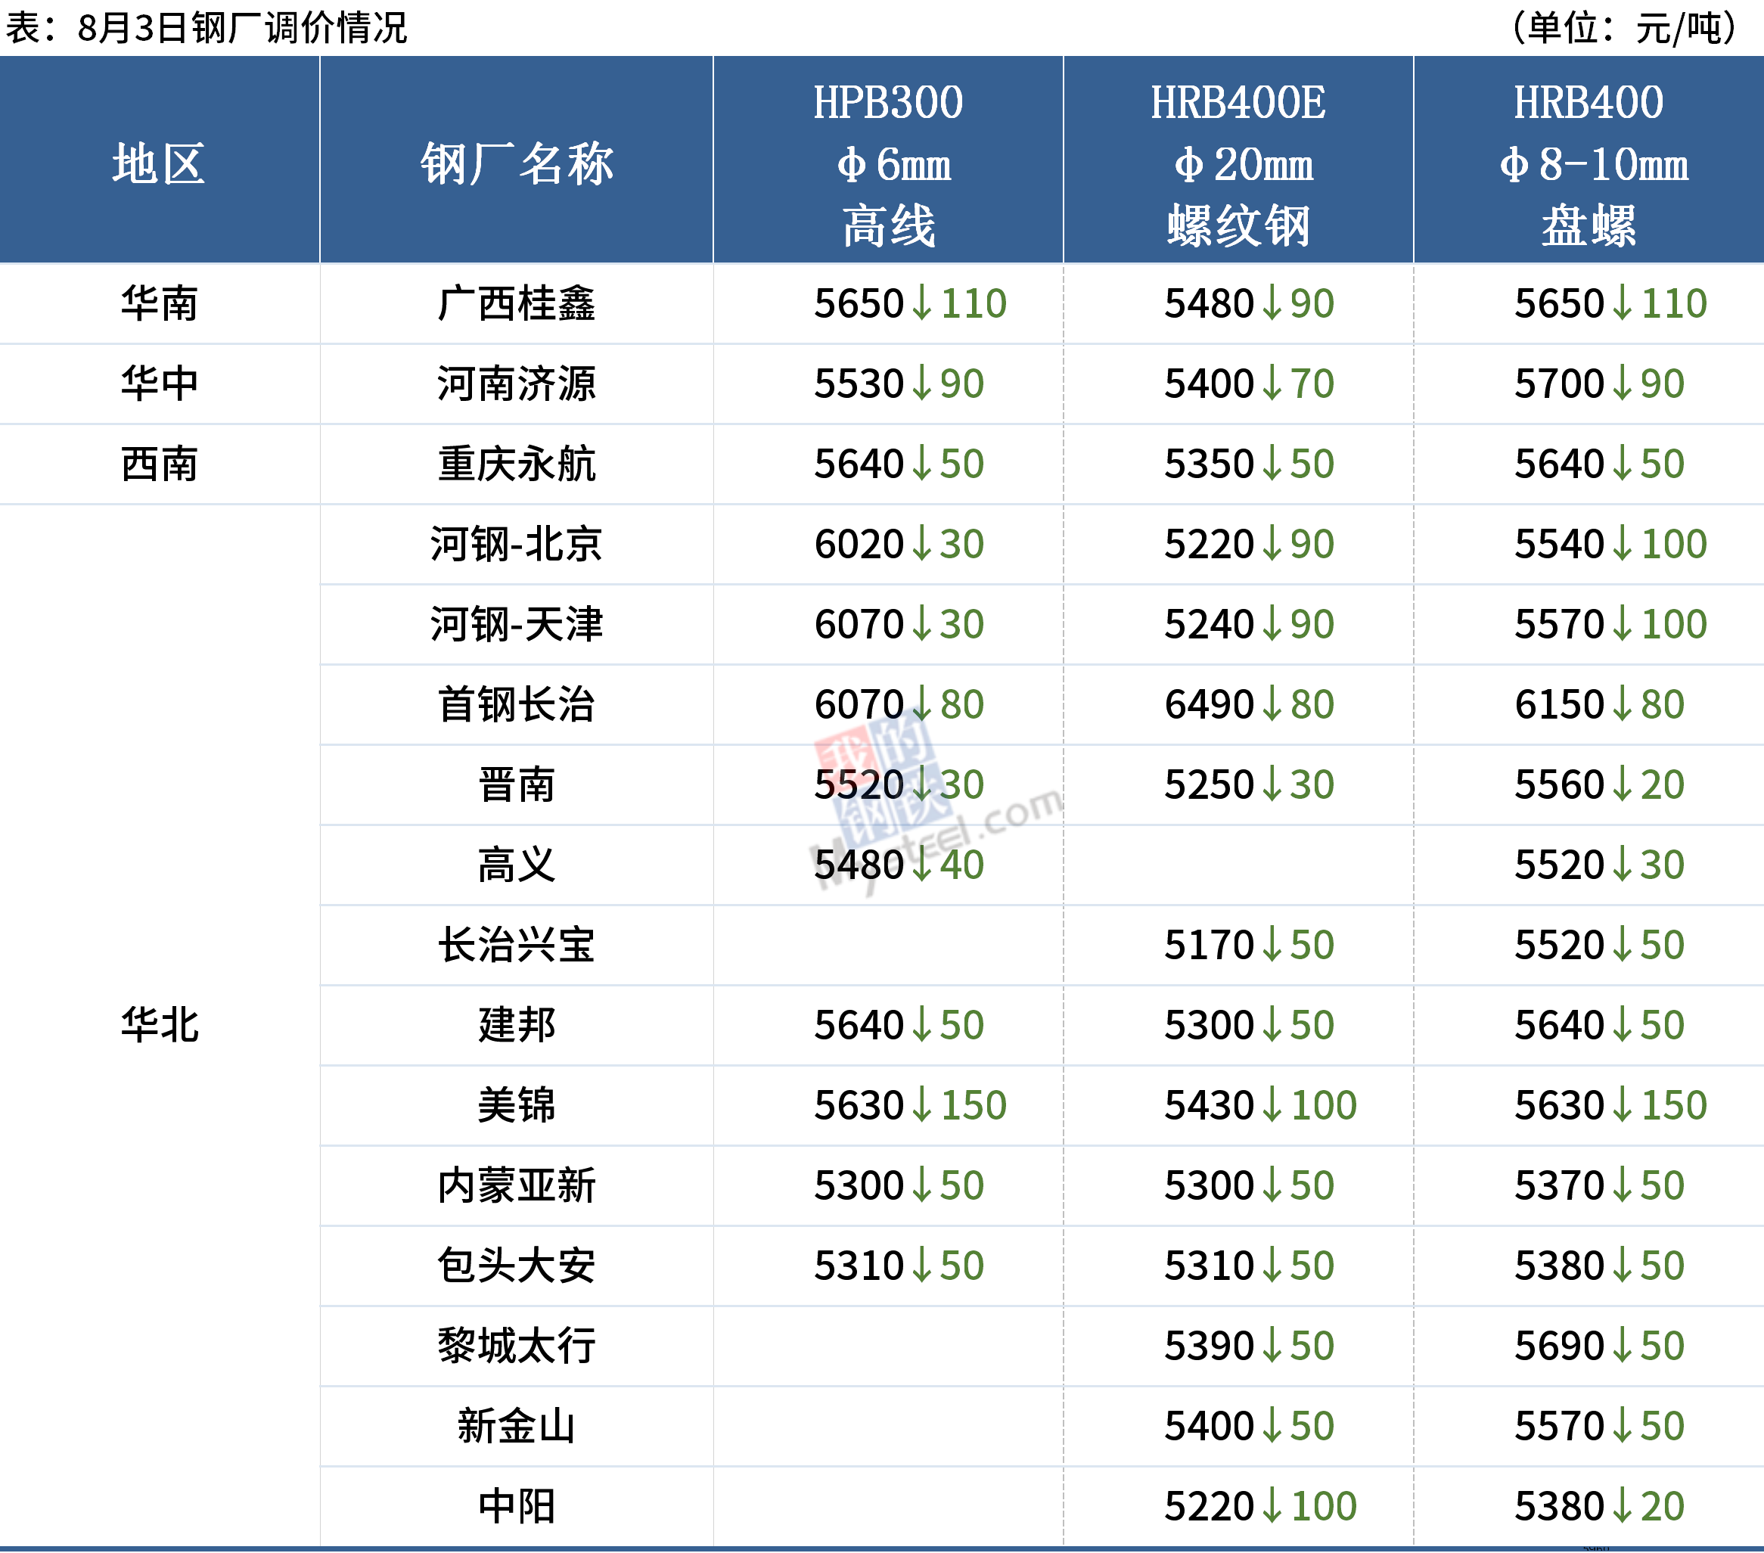Click the 华南 region cell

coord(160,303)
